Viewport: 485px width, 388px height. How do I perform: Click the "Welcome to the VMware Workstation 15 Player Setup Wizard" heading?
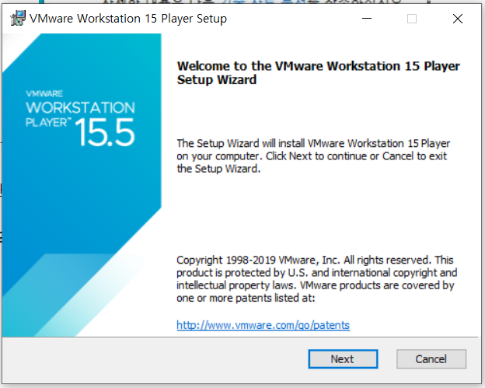[318, 73]
